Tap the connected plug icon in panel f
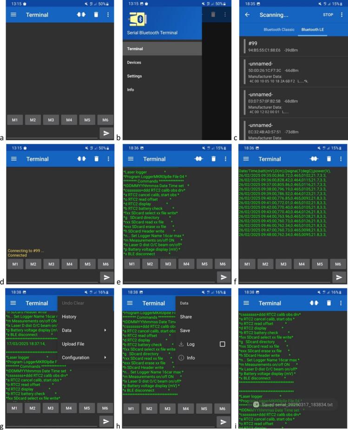 [x=314, y=159]
